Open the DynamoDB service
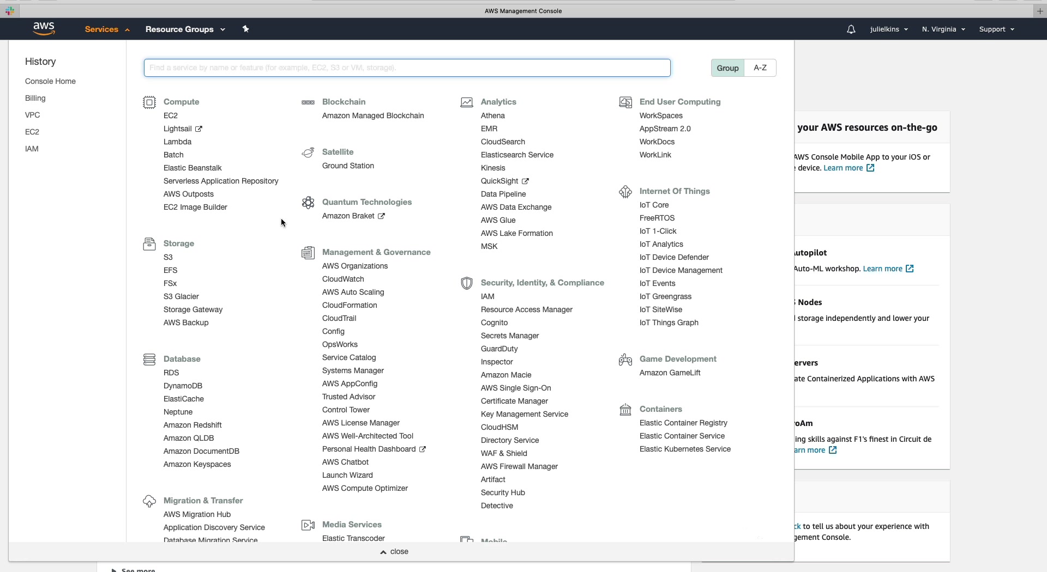The width and height of the screenshot is (1047, 572). [183, 386]
